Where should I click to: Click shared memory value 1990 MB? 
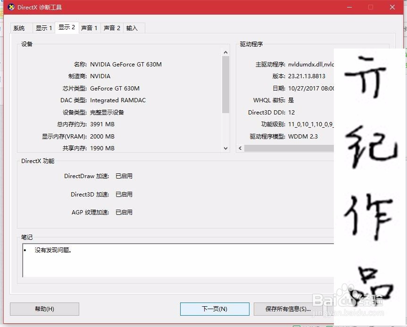102,148
